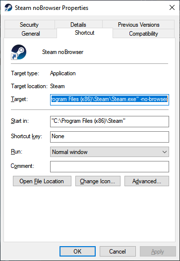Select the Shortcut tab
This screenshot has height=261, width=180.
point(85,33)
